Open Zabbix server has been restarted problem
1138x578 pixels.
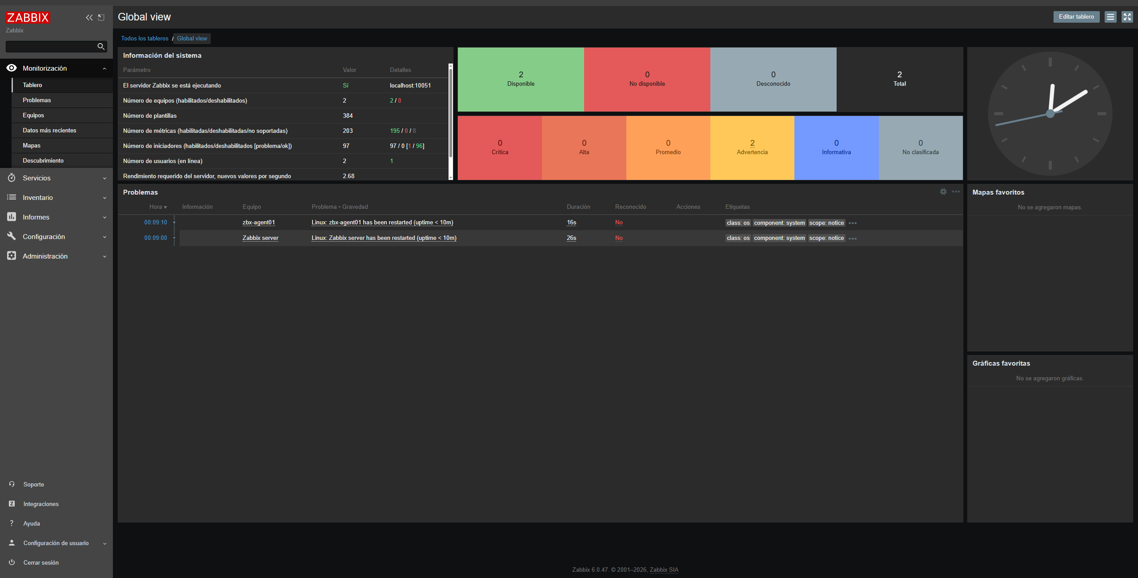384,238
